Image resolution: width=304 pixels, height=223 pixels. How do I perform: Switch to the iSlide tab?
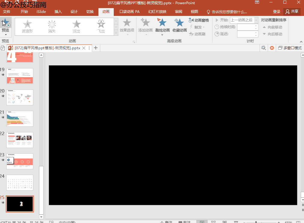pyautogui.click(x=41, y=12)
